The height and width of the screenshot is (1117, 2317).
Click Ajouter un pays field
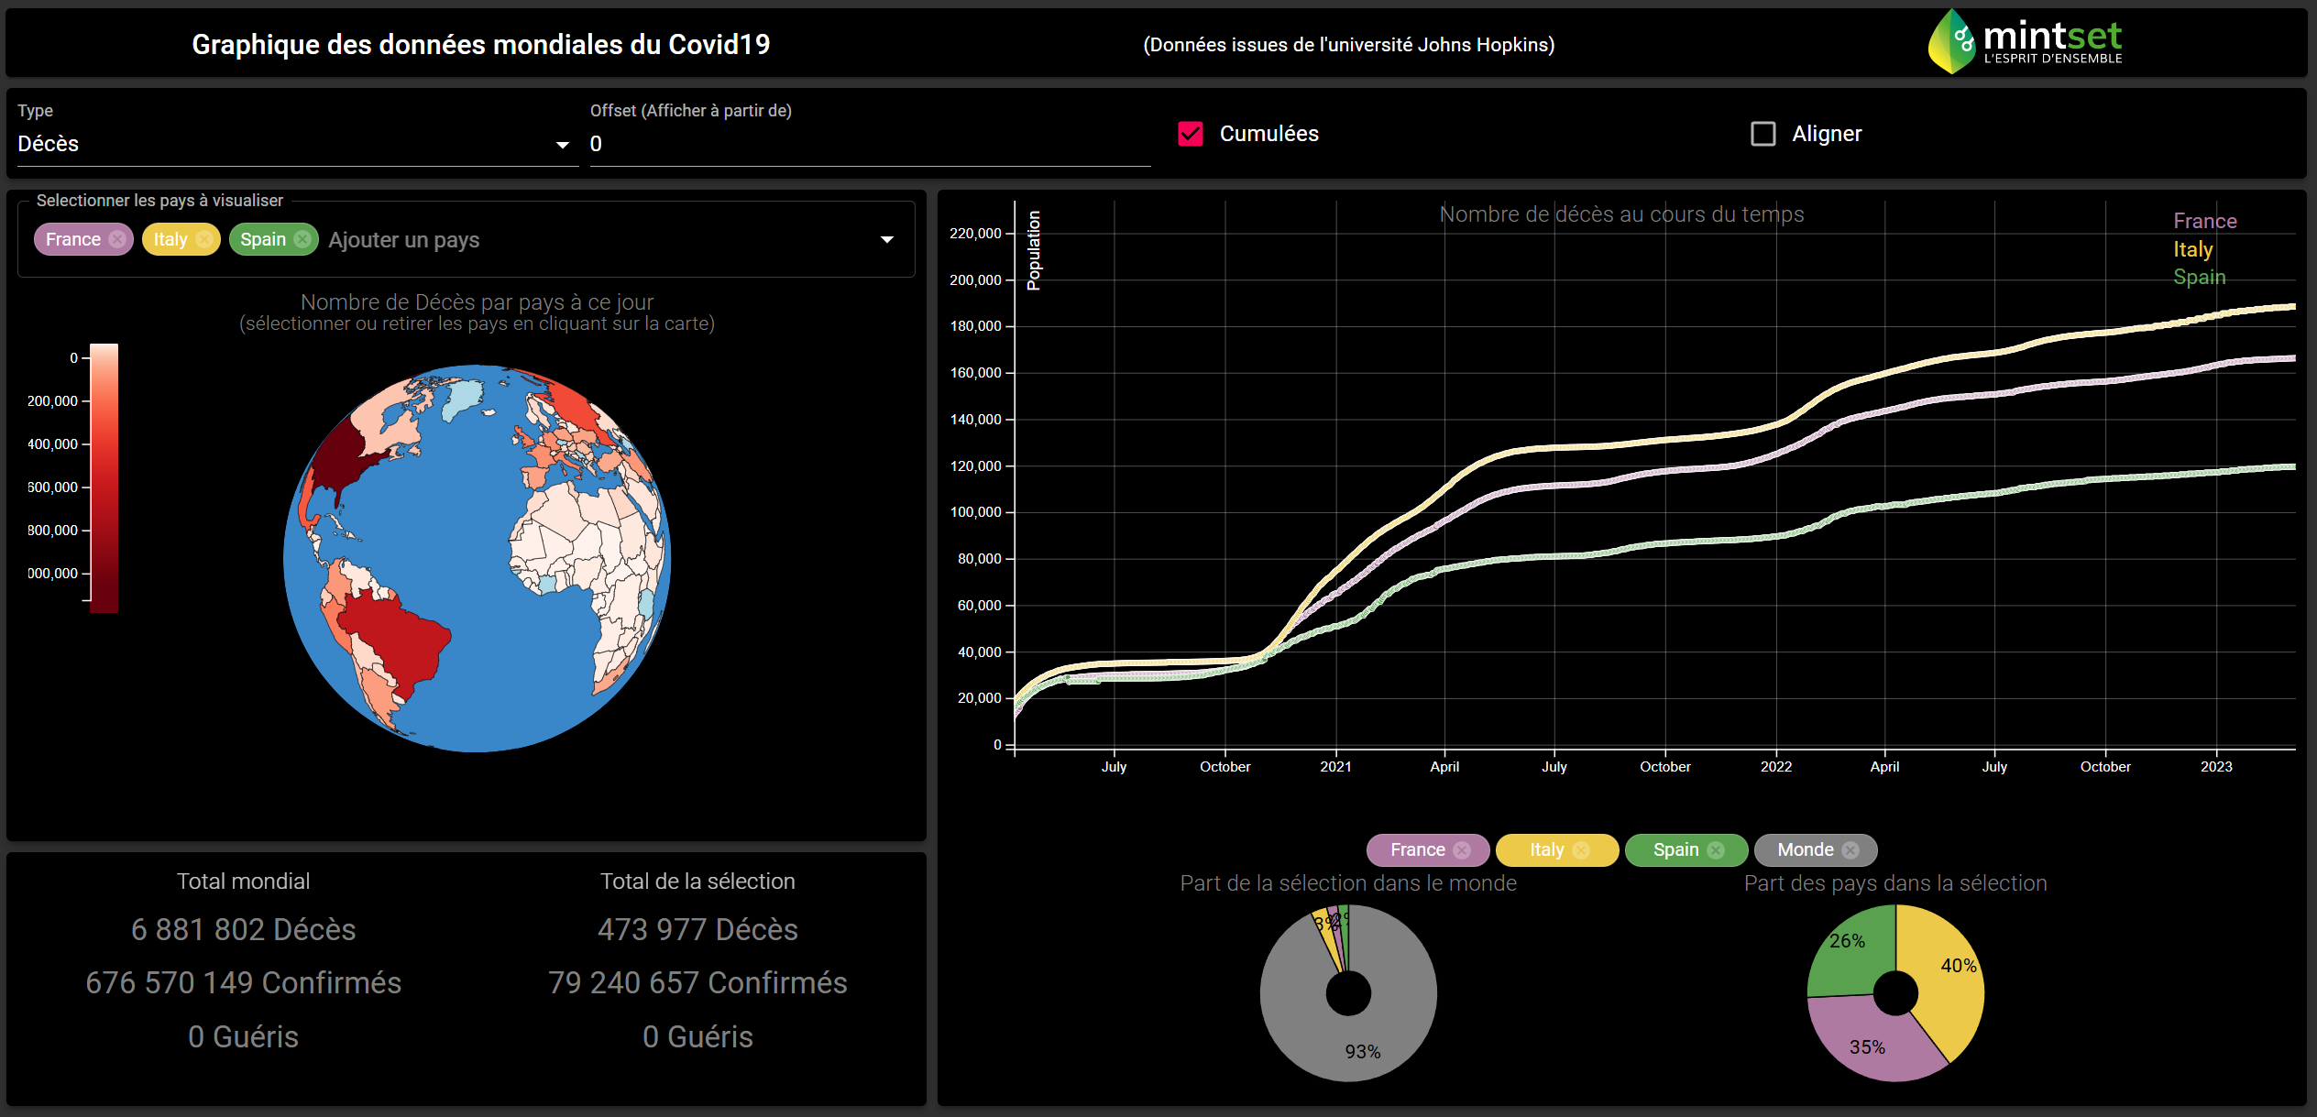(x=403, y=240)
